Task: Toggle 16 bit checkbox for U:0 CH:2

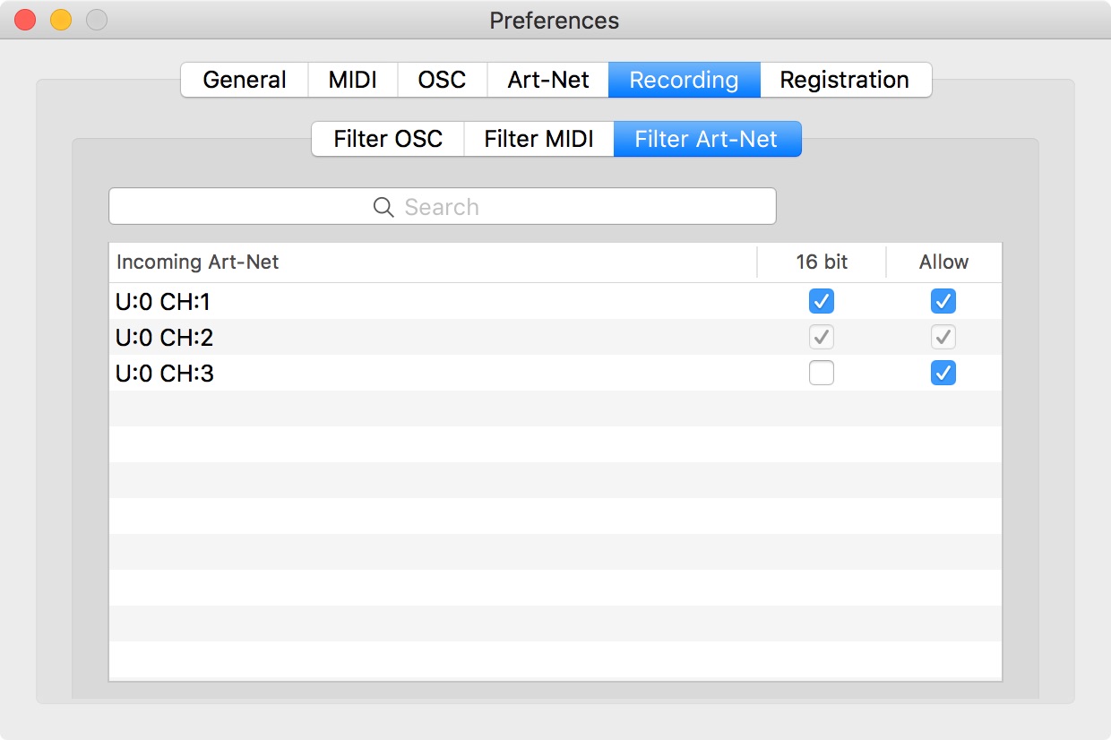Action: coord(822,337)
